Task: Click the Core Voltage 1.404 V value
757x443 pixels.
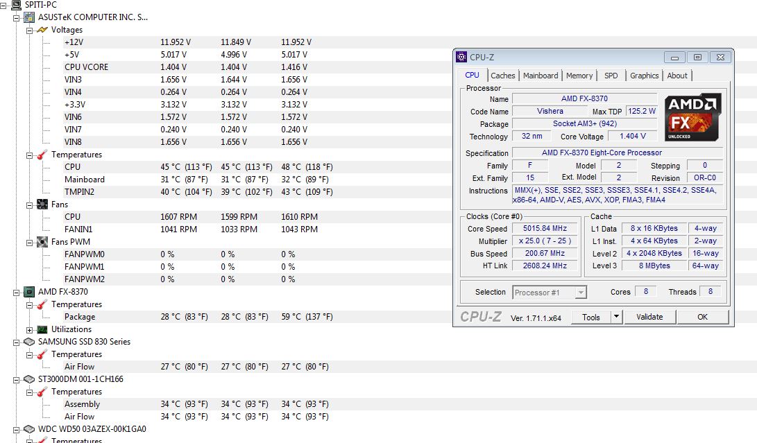Action: pyautogui.click(x=632, y=136)
